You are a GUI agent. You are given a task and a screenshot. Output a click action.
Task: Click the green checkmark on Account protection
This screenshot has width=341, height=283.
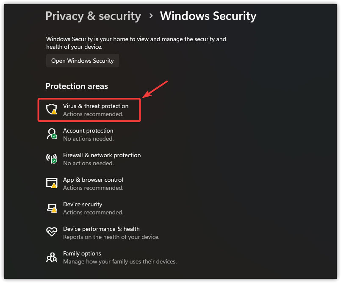pyautogui.click(x=55, y=137)
